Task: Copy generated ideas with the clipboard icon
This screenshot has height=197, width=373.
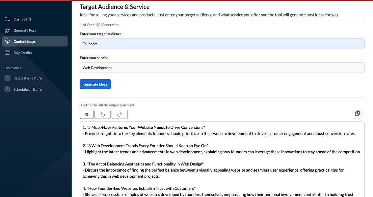Action: click(x=357, y=113)
